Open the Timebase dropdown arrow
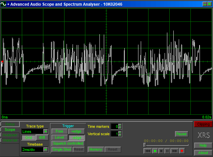This screenshot has width=213, height=157. tap(46, 150)
